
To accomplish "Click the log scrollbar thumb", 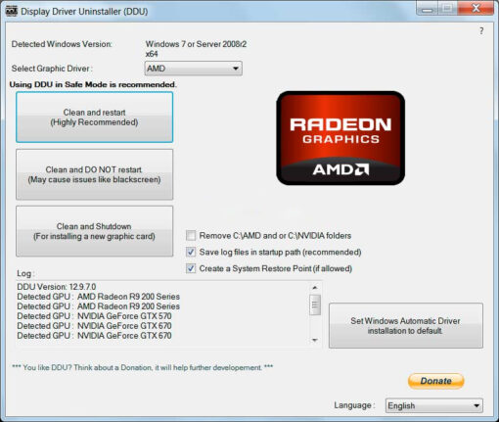I will pyautogui.click(x=315, y=305).
